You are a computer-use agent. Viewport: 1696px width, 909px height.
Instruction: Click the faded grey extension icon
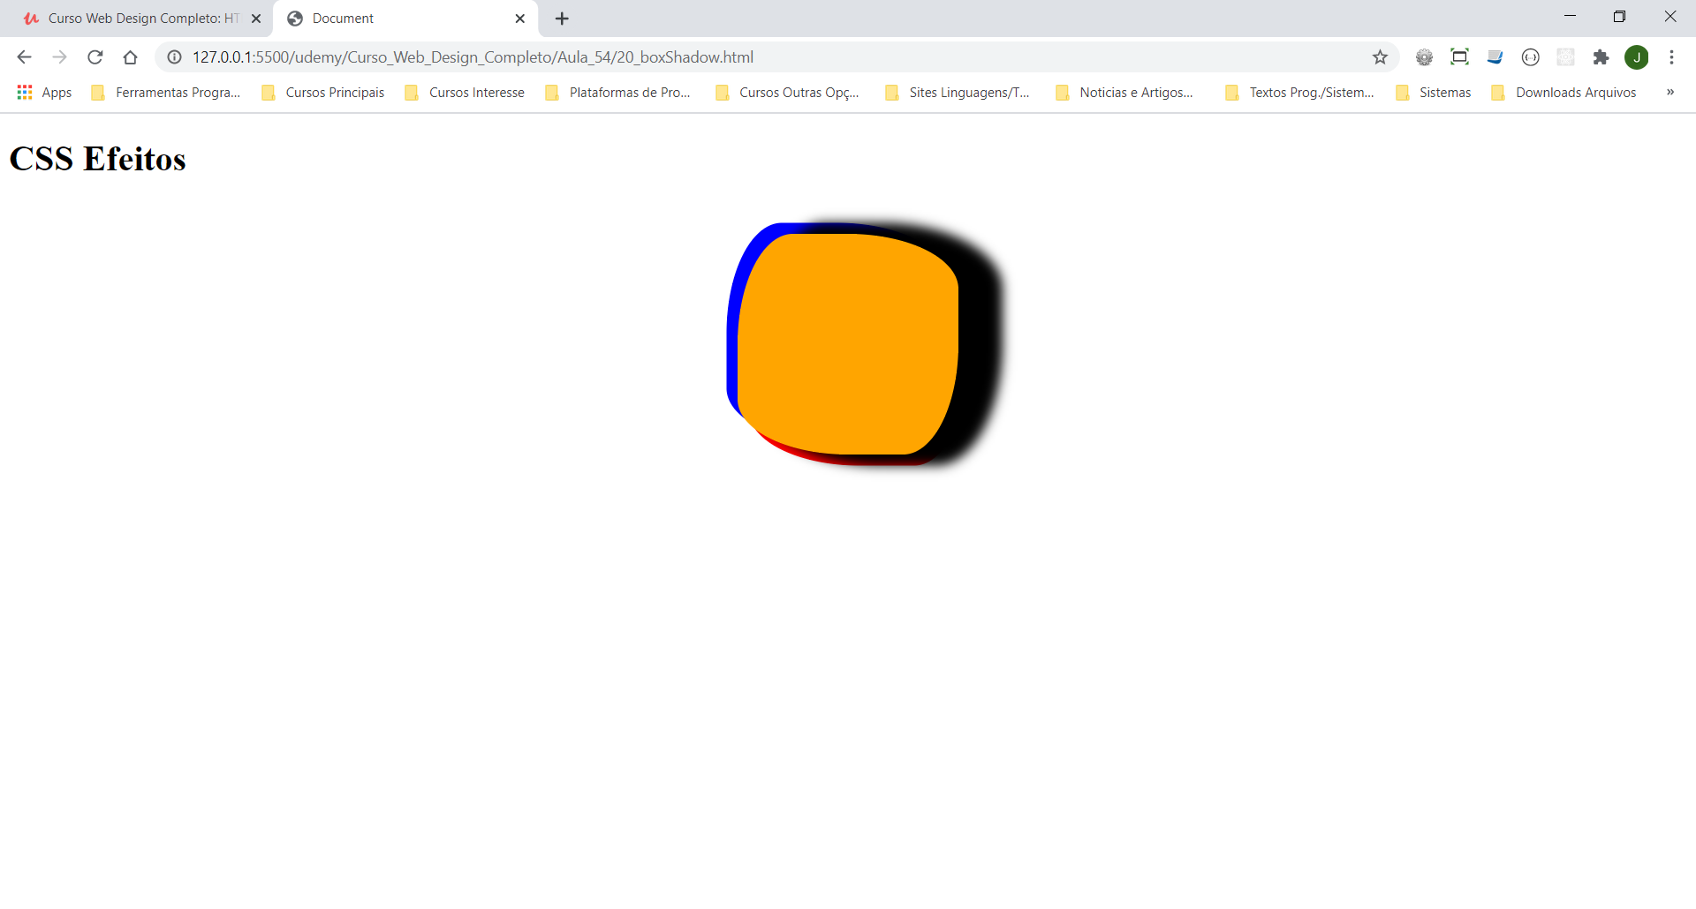point(1565,57)
